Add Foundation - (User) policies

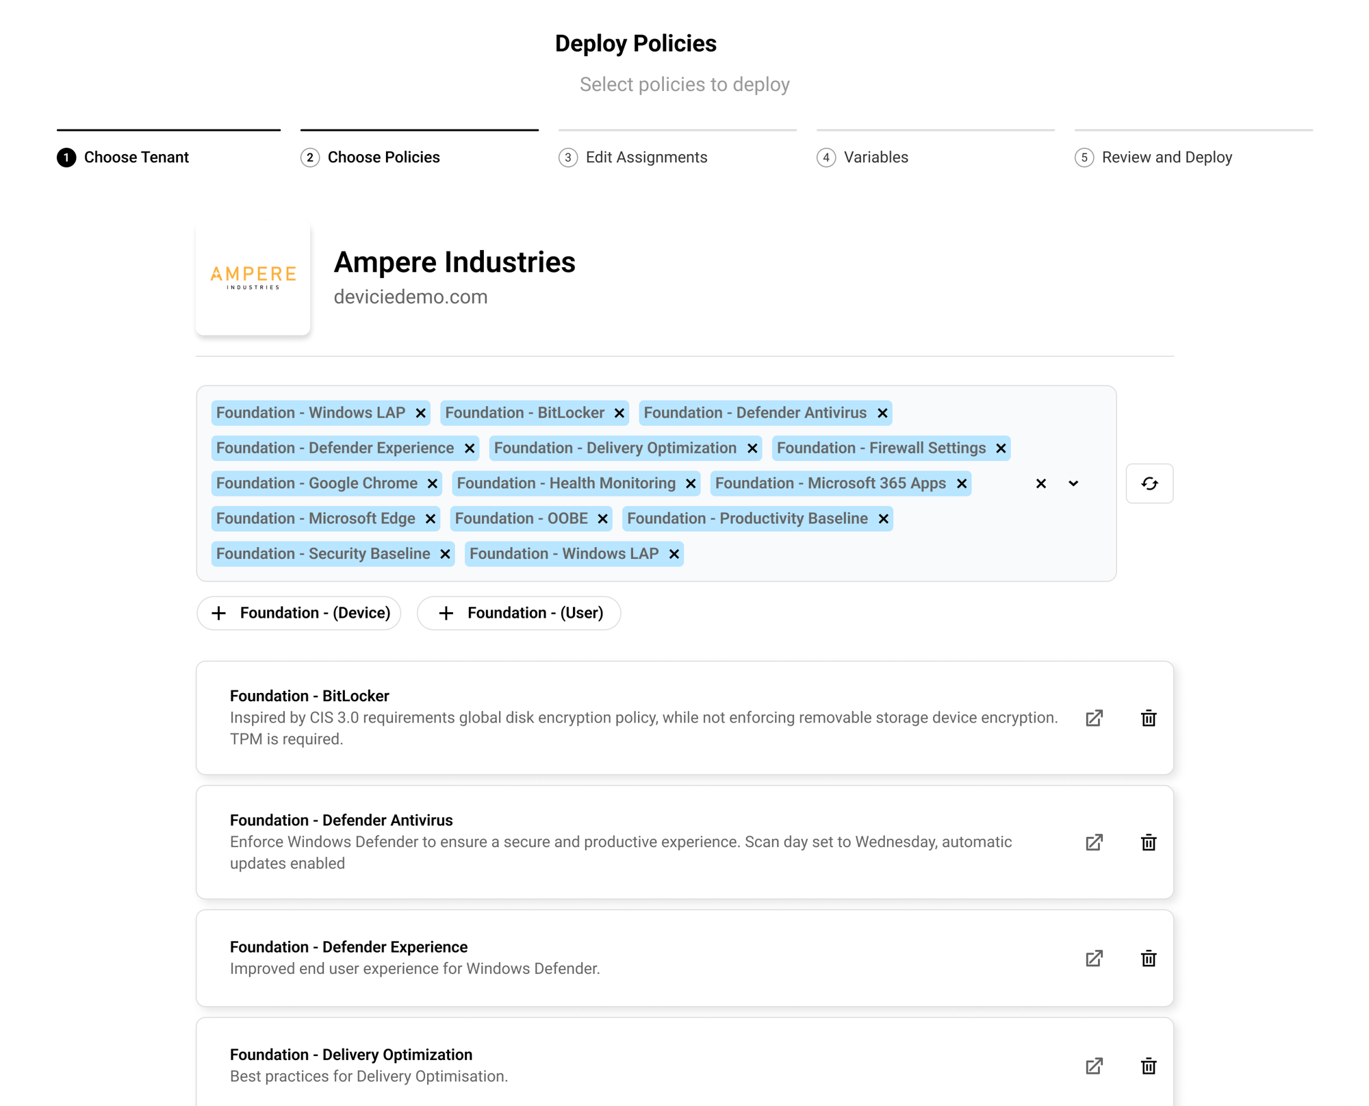coord(518,612)
